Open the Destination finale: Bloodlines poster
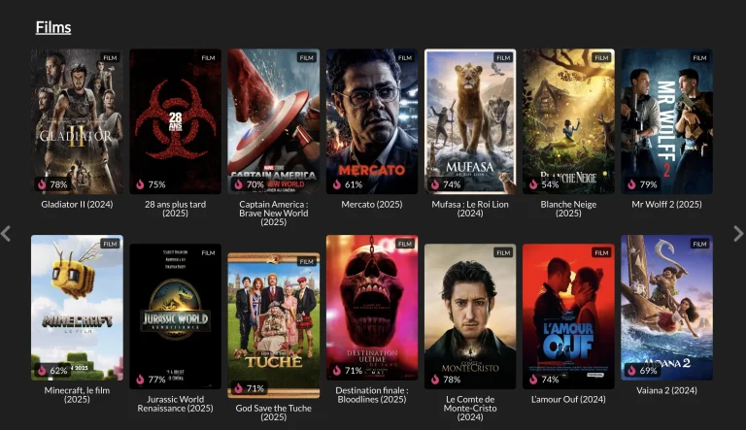The image size is (746, 430). coord(372,308)
